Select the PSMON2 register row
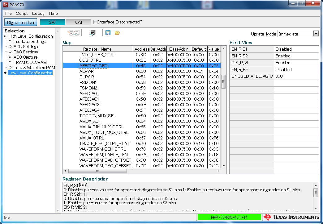The width and height of the screenshot is (323, 224). point(141,88)
